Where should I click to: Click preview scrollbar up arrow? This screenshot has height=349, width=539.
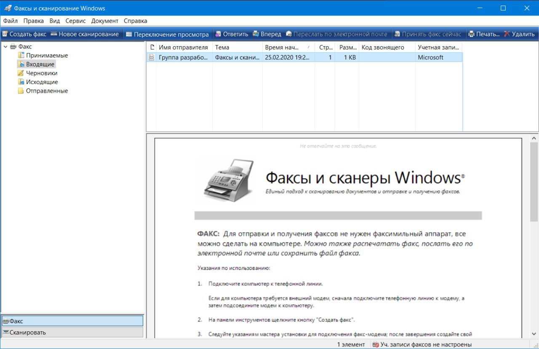point(534,138)
